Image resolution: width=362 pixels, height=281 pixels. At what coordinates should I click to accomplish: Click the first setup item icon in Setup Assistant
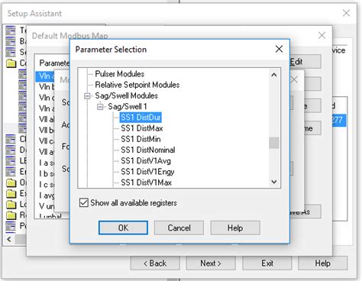point(11,31)
